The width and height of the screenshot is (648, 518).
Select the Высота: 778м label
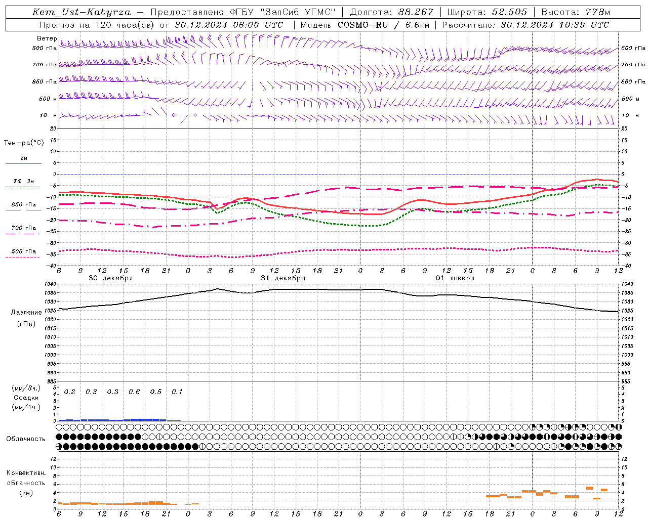(576, 12)
